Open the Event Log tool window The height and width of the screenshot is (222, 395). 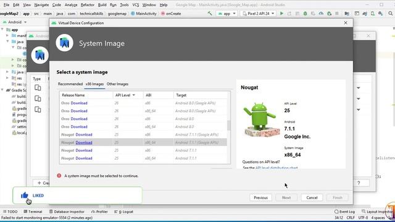(344, 212)
